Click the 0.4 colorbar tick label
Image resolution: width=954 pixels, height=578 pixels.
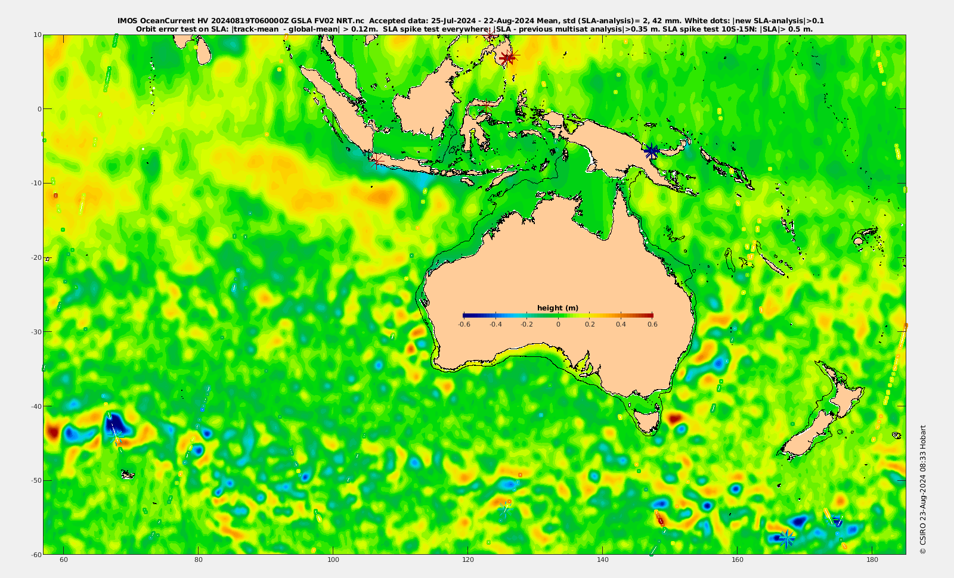pyautogui.click(x=621, y=324)
